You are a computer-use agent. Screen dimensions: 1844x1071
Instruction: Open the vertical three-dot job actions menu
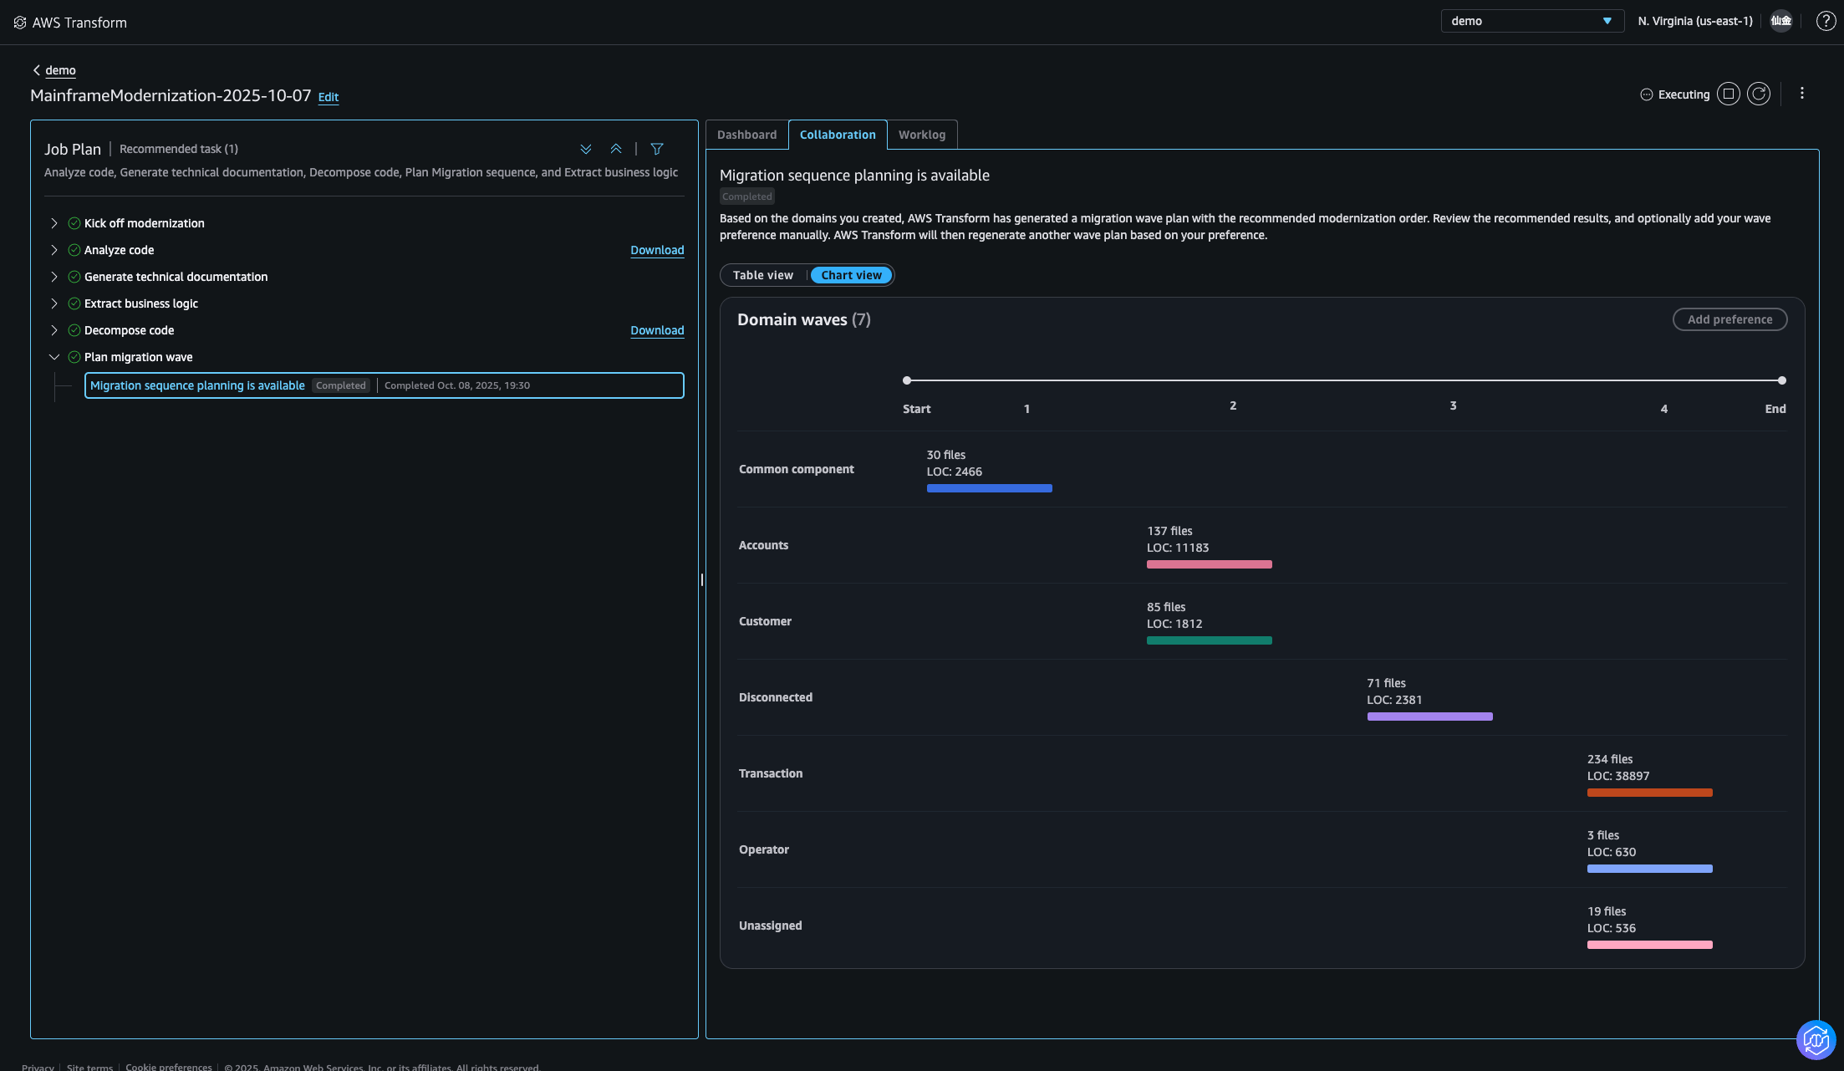click(1802, 94)
